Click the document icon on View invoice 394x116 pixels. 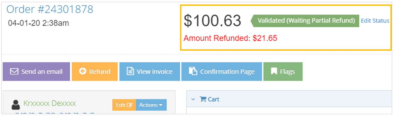pos(130,71)
